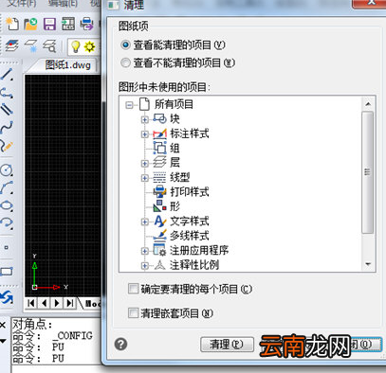
Task: Select the 形 tree item
Action: (175, 206)
